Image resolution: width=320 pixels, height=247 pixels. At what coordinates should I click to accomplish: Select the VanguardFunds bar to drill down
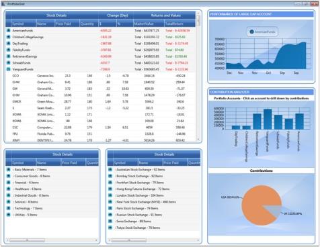268,119
